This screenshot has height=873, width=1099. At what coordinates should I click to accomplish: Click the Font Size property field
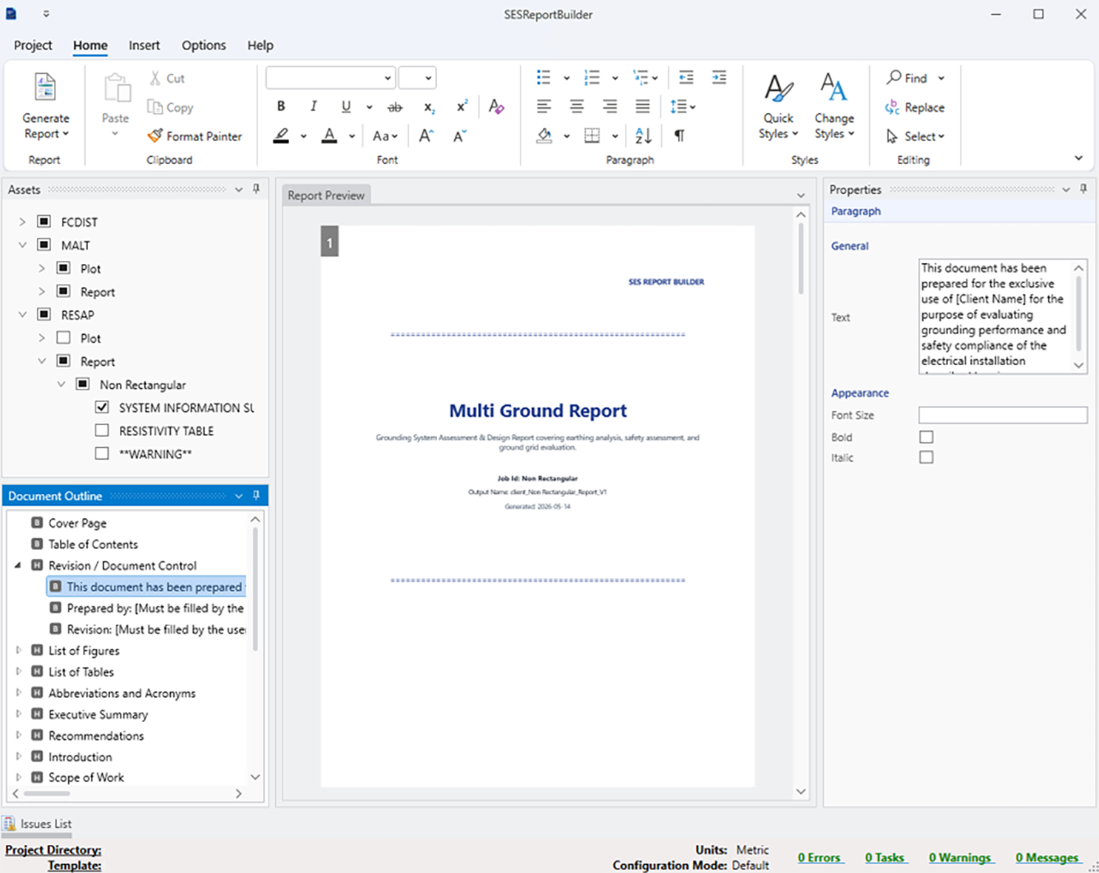coord(1003,415)
